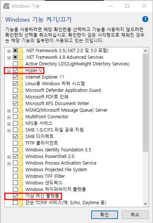Viewport: 153px width, 223px height.
Task: Expand Windows PowerShell 2.0 node
Action: [x=9, y=157]
